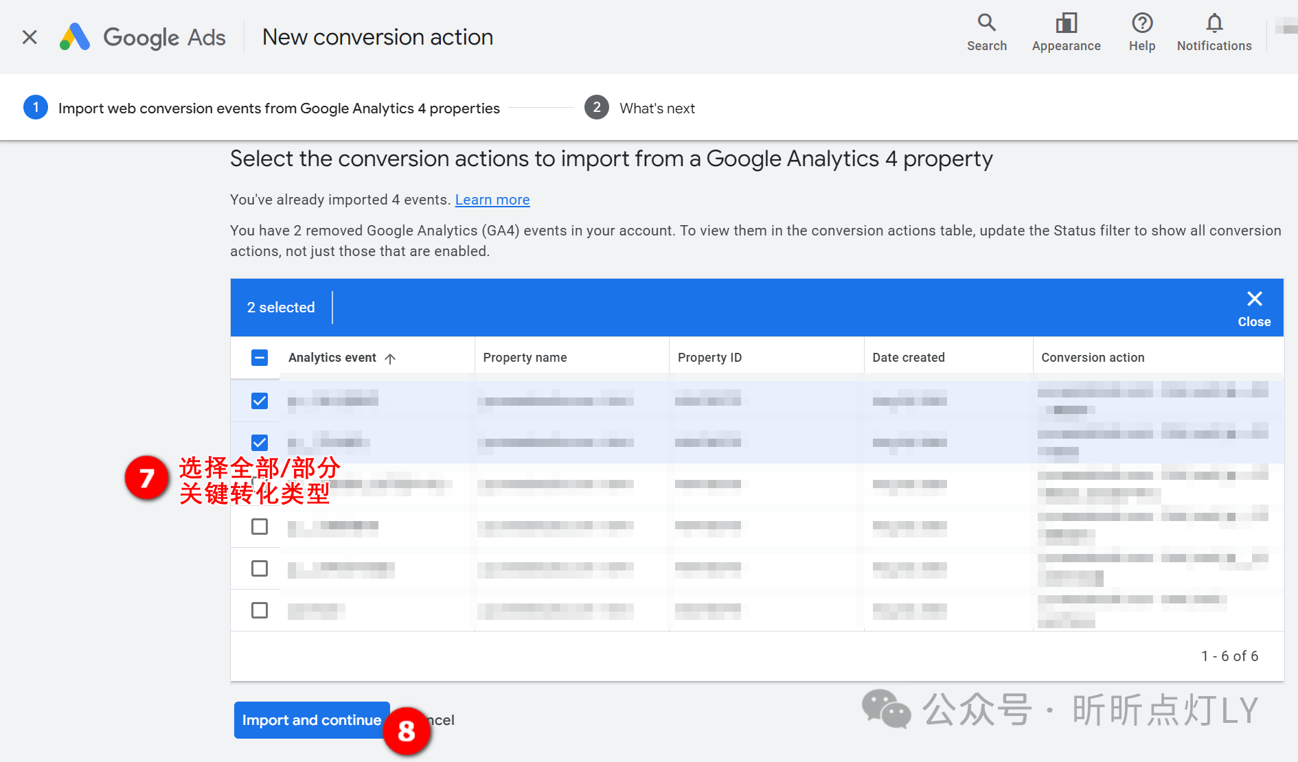Toggle the select-all events checkbox

click(259, 357)
